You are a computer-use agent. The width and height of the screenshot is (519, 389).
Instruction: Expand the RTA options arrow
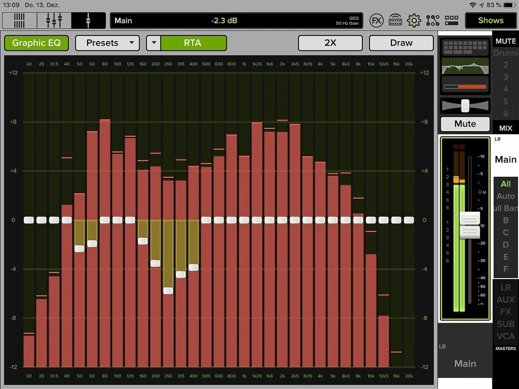pyautogui.click(x=154, y=43)
